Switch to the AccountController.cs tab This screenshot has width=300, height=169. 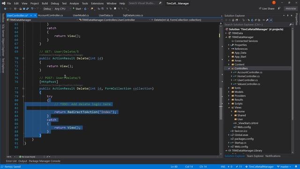point(51,15)
